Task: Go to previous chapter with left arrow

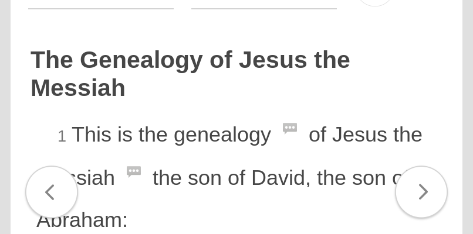Action: click(52, 192)
